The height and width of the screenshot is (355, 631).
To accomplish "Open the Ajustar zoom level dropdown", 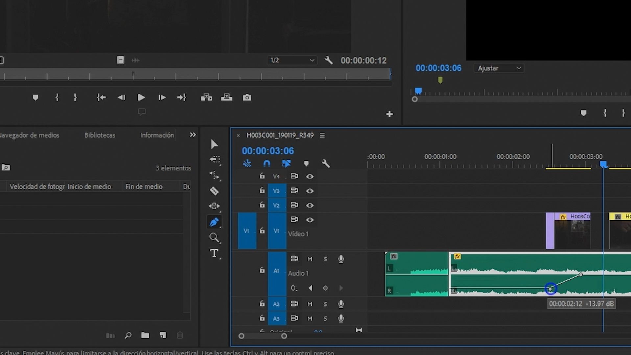I will click(499, 68).
